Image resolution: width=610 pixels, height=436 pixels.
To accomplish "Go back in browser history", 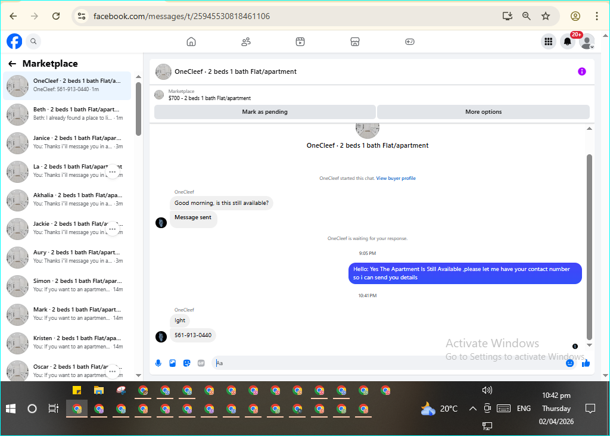I will 13,16.
